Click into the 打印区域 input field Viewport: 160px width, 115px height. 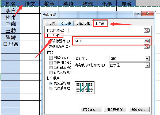(x=106, y=30)
